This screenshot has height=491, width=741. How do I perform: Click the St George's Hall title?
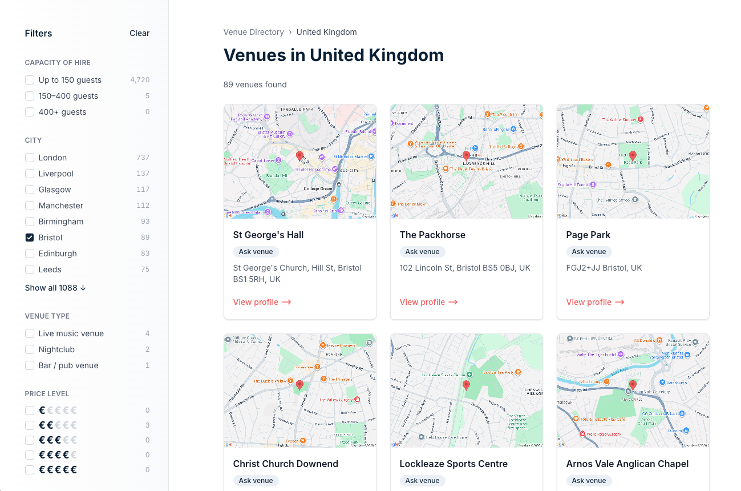(268, 235)
